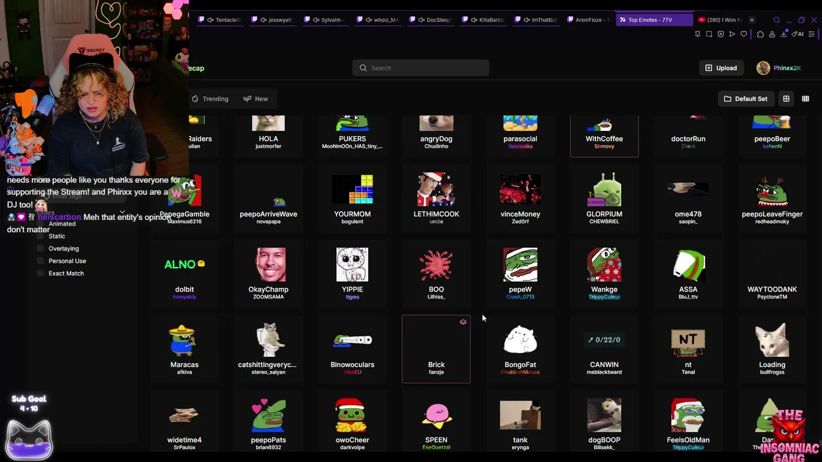This screenshot has width=822, height=462.
Task: Enable the Exact Match filter checkbox
Action: point(40,273)
